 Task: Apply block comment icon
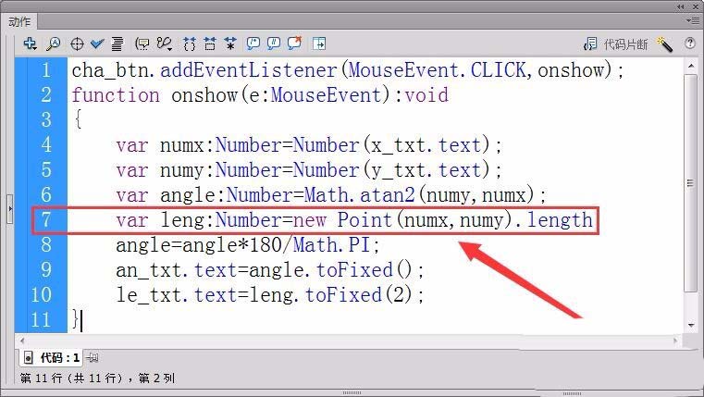pyautogui.click(x=253, y=43)
